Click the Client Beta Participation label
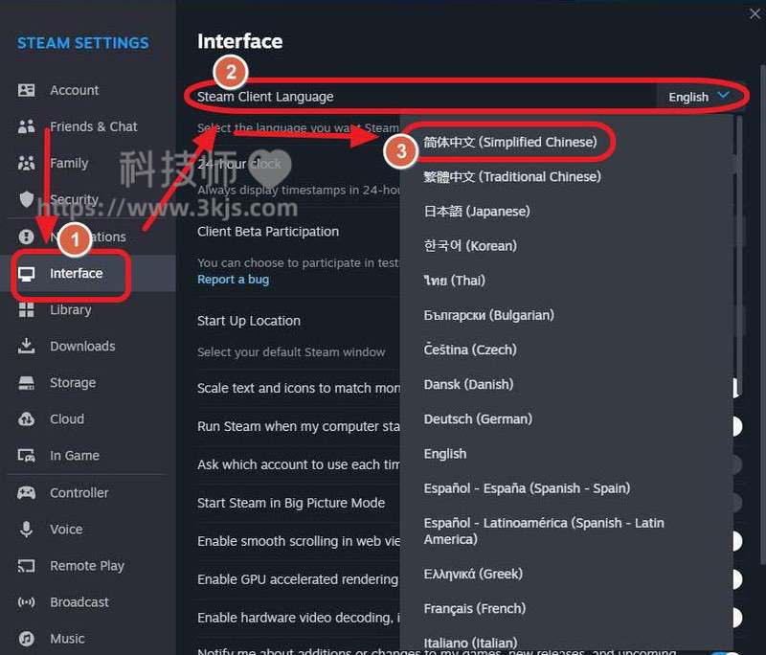Viewport: 766px width, 655px height. point(268,232)
